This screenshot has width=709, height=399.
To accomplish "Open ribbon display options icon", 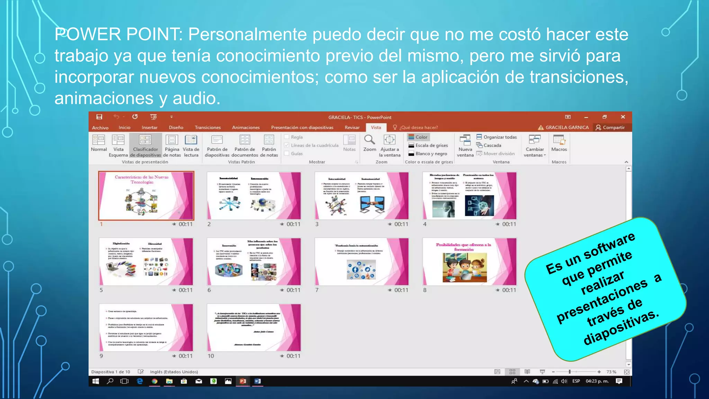I will 568,117.
